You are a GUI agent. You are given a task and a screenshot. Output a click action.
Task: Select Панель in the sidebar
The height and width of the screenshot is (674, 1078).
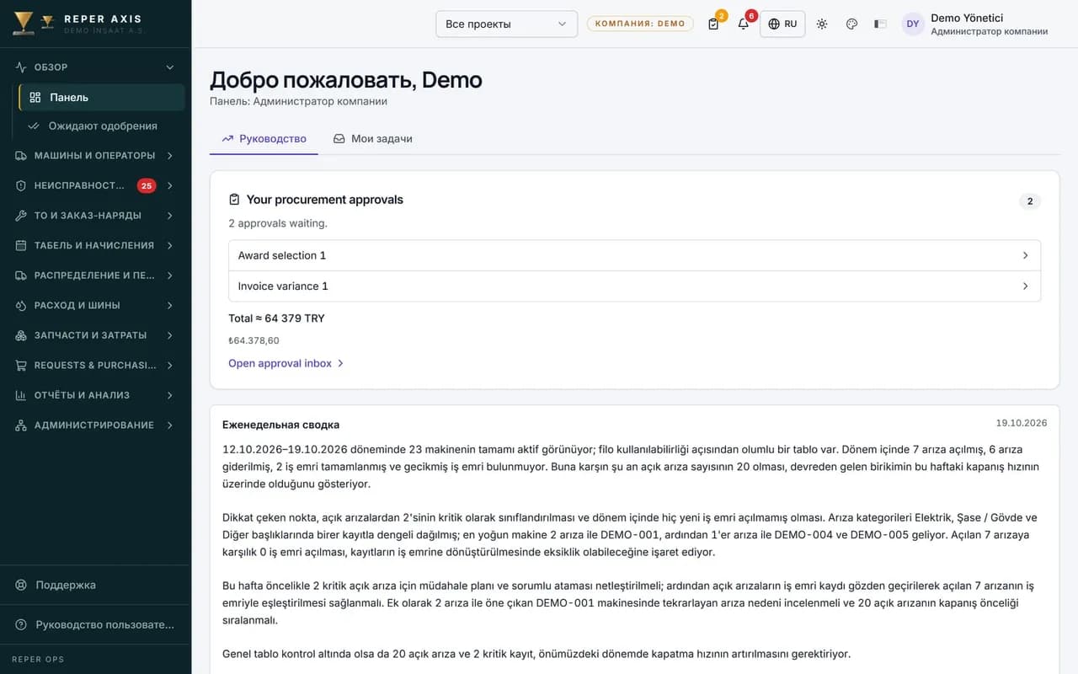[102, 97]
